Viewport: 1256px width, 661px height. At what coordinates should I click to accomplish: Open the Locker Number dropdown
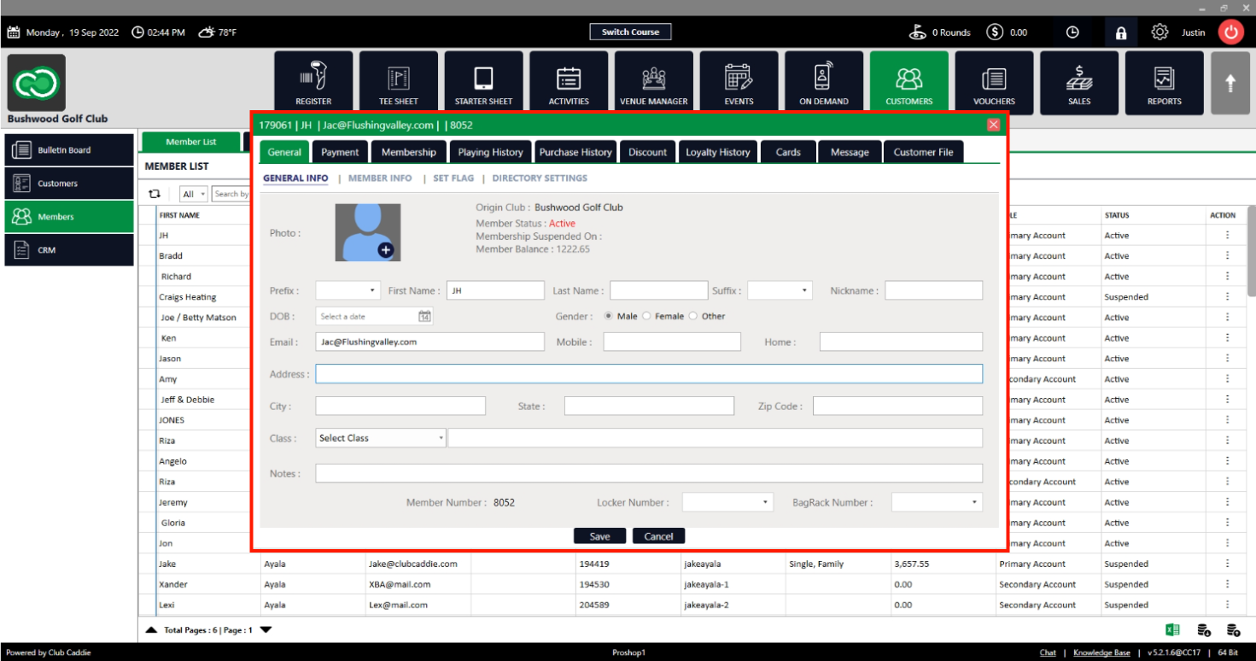(x=727, y=502)
